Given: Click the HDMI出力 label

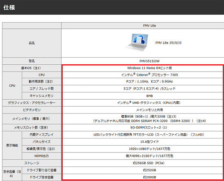Looking at the screenshot, I should coord(42,156).
